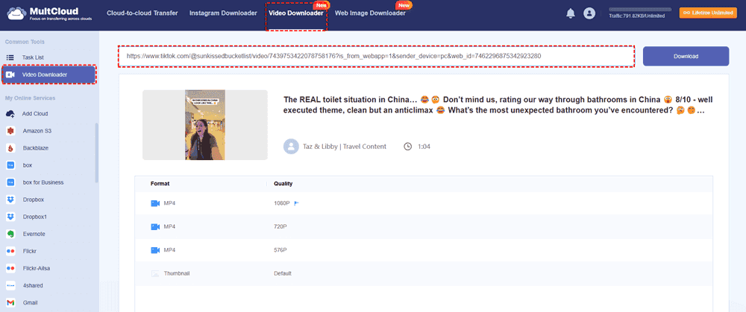Click the Flickr-Ailsa icon
The image size is (746, 312).
click(x=10, y=268)
